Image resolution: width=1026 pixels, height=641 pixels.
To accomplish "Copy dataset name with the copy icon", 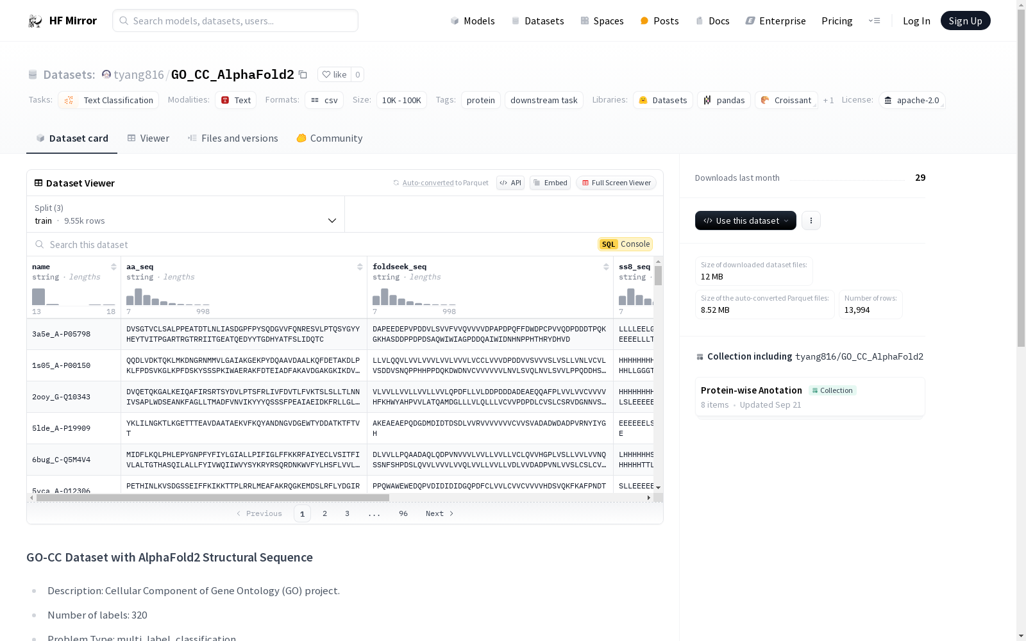I will (x=303, y=74).
